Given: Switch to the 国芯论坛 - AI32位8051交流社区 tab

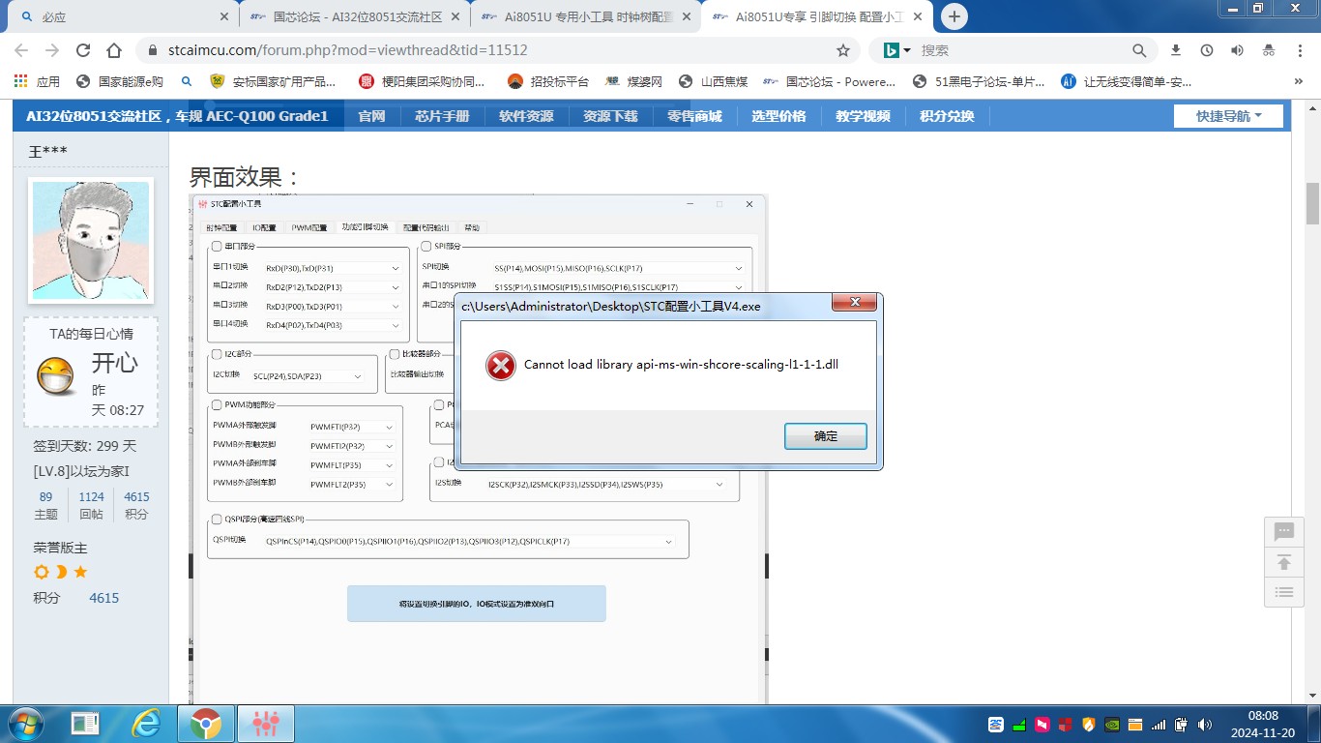Looking at the screenshot, I should tap(355, 17).
